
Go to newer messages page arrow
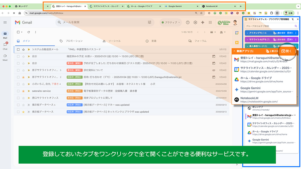198,32
